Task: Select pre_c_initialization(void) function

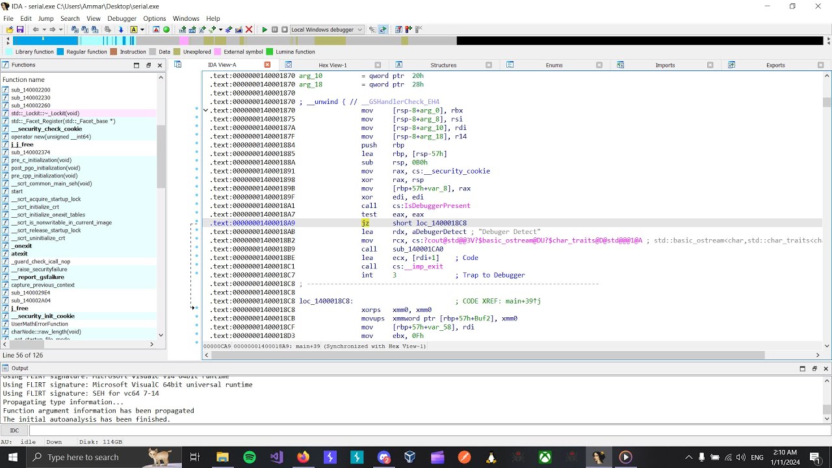Action: click(x=79, y=160)
